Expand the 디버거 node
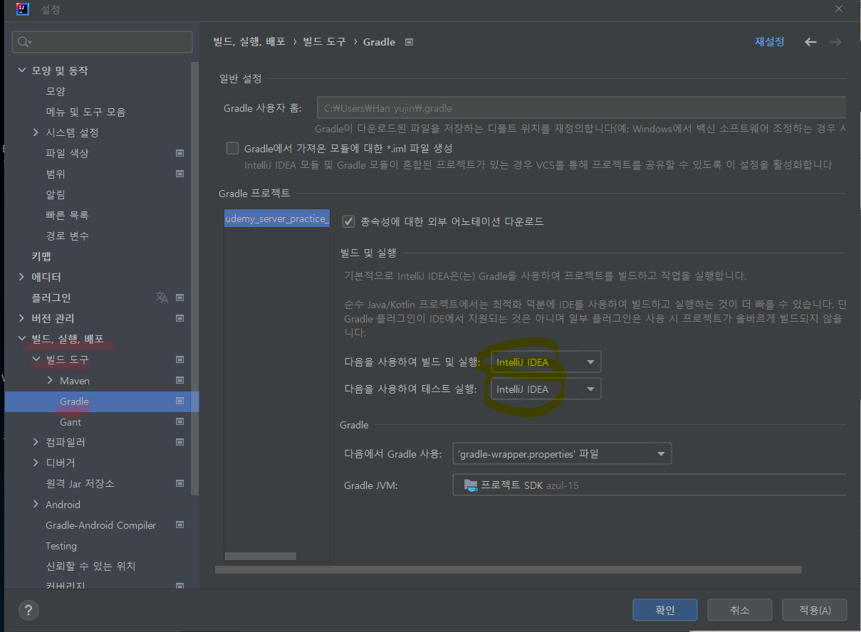The width and height of the screenshot is (861, 632). [x=36, y=463]
